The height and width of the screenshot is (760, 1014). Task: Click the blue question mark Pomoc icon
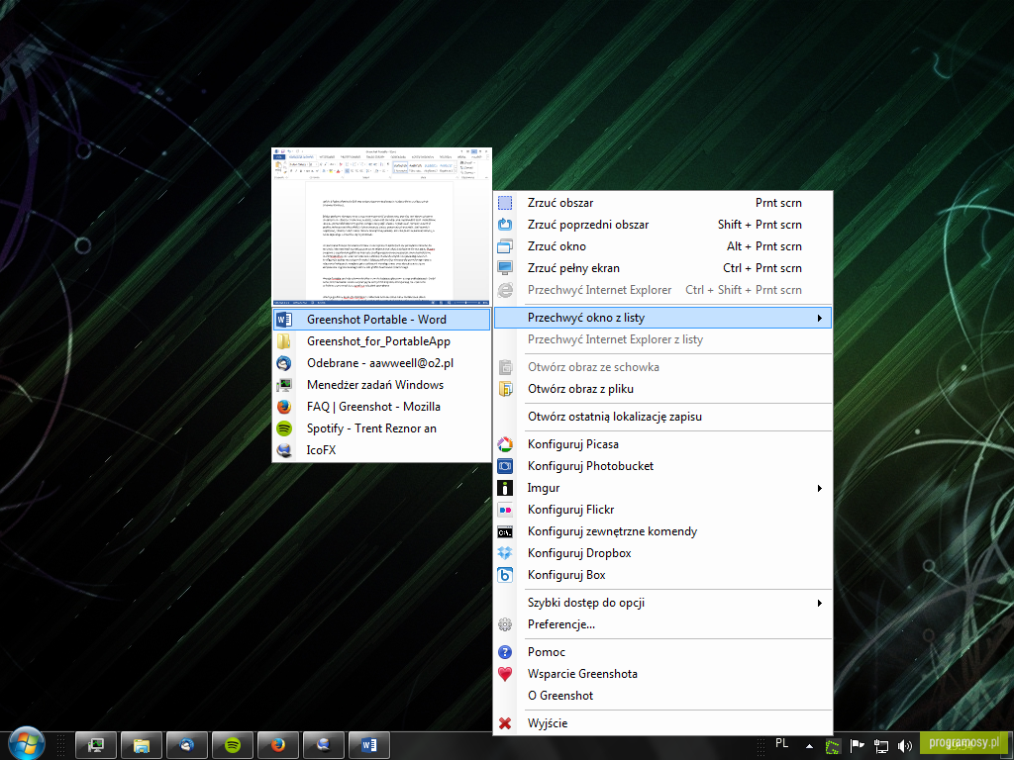[505, 652]
